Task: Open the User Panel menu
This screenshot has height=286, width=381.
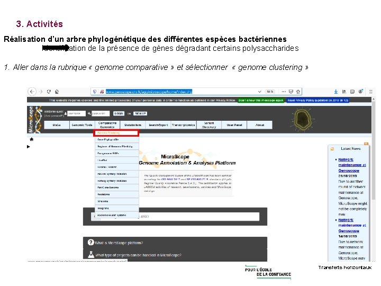Action: [234, 125]
